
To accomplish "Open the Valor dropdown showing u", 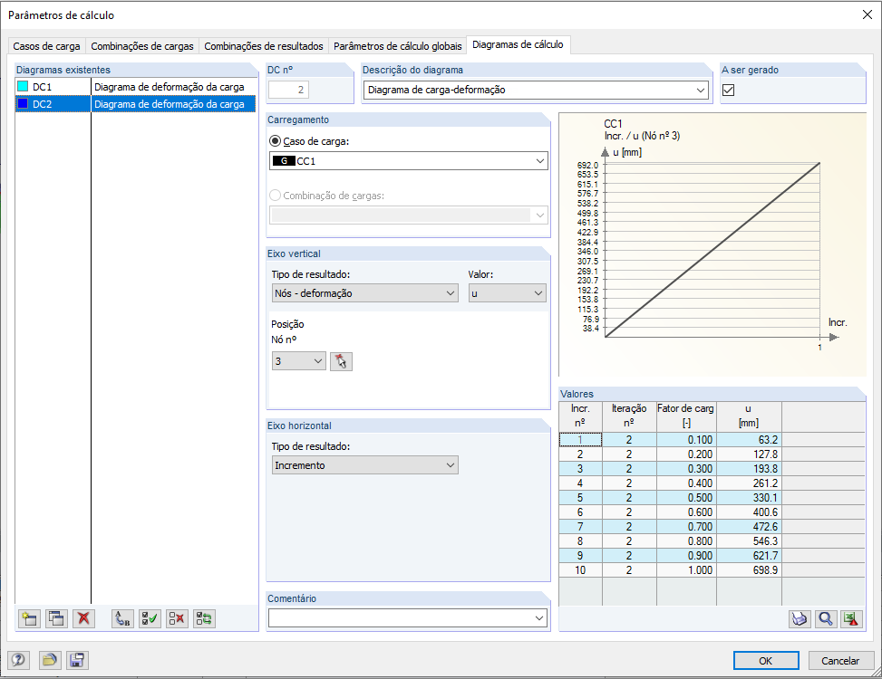I will pyautogui.click(x=538, y=293).
